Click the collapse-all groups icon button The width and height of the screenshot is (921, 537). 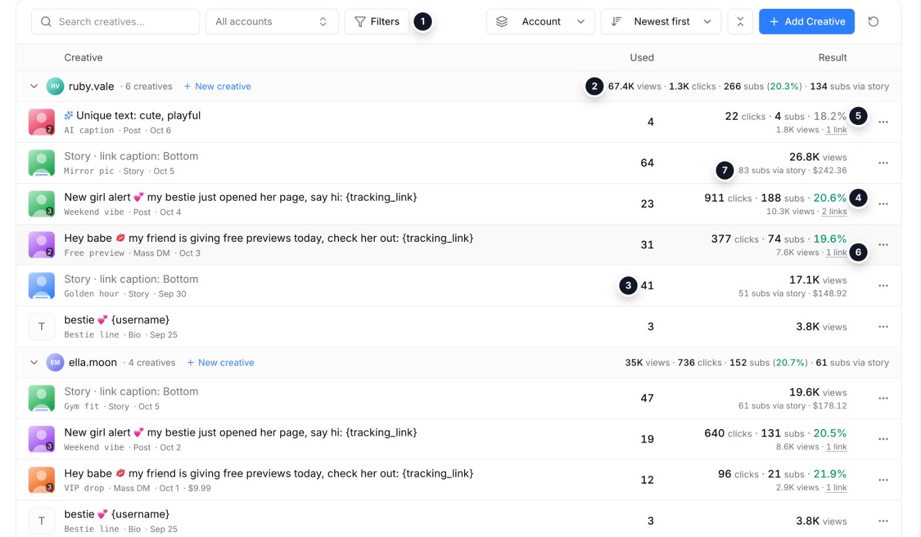click(x=740, y=22)
